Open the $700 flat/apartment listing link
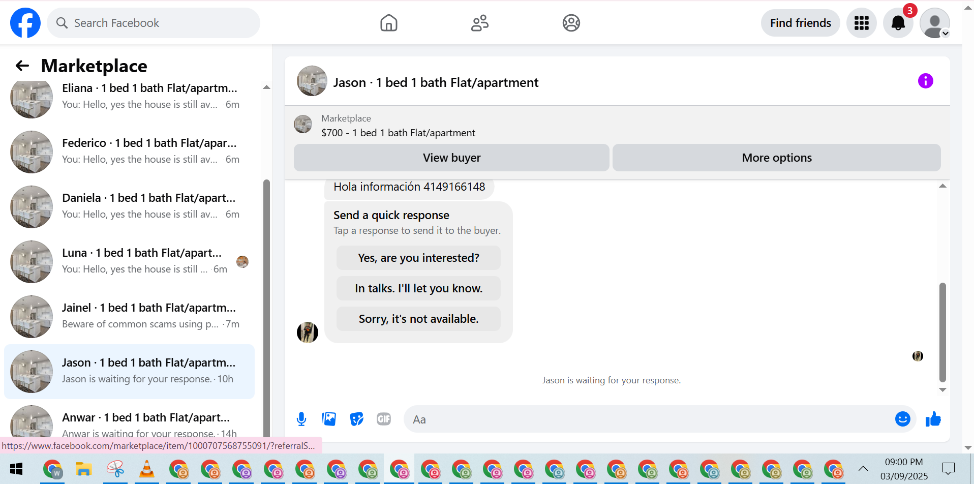Image resolution: width=974 pixels, height=484 pixels. point(398,133)
